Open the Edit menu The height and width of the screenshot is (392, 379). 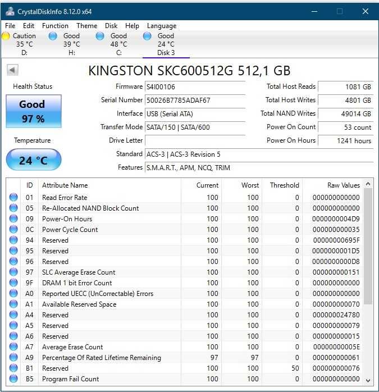29,26
